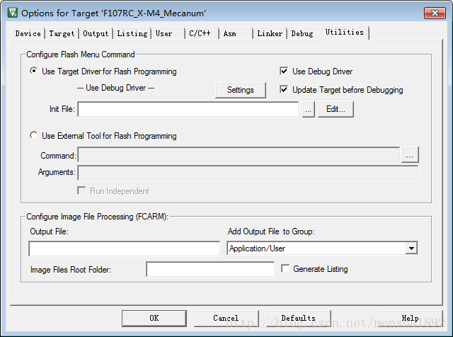The height and width of the screenshot is (337, 453).
Task: Select the Listing tab
Action: click(x=132, y=33)
